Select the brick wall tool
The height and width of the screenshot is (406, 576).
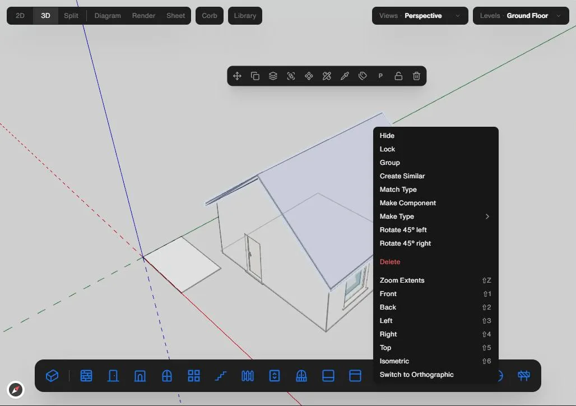tap(86, 376)
